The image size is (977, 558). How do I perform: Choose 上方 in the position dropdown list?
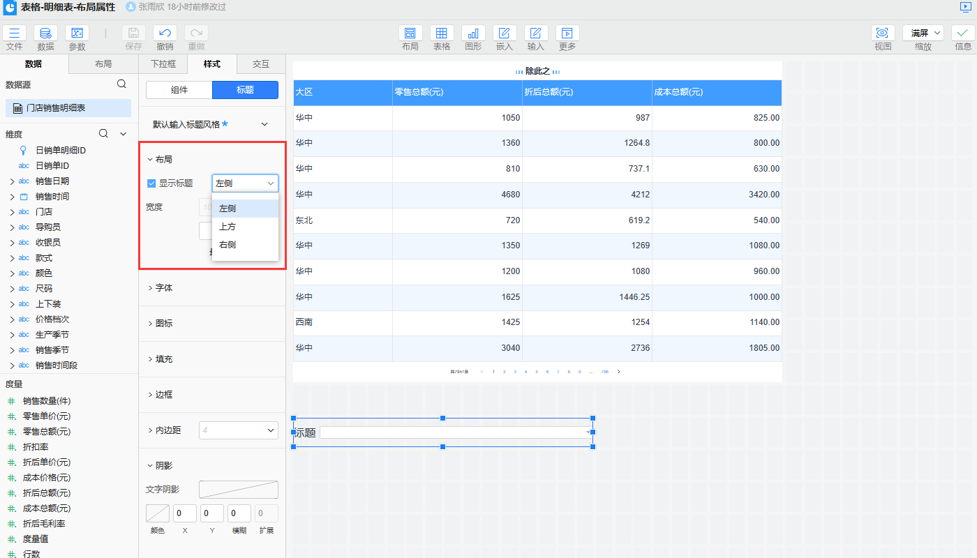pos(228,227)
